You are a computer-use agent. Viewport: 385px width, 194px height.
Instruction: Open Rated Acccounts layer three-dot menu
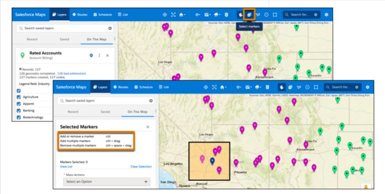click(99, 56)
